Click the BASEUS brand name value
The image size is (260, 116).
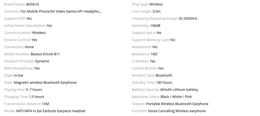click(x=33, y=4)
